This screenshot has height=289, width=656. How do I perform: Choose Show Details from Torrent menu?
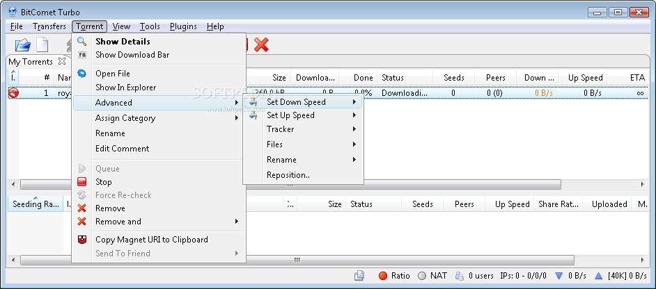point(159,42)
